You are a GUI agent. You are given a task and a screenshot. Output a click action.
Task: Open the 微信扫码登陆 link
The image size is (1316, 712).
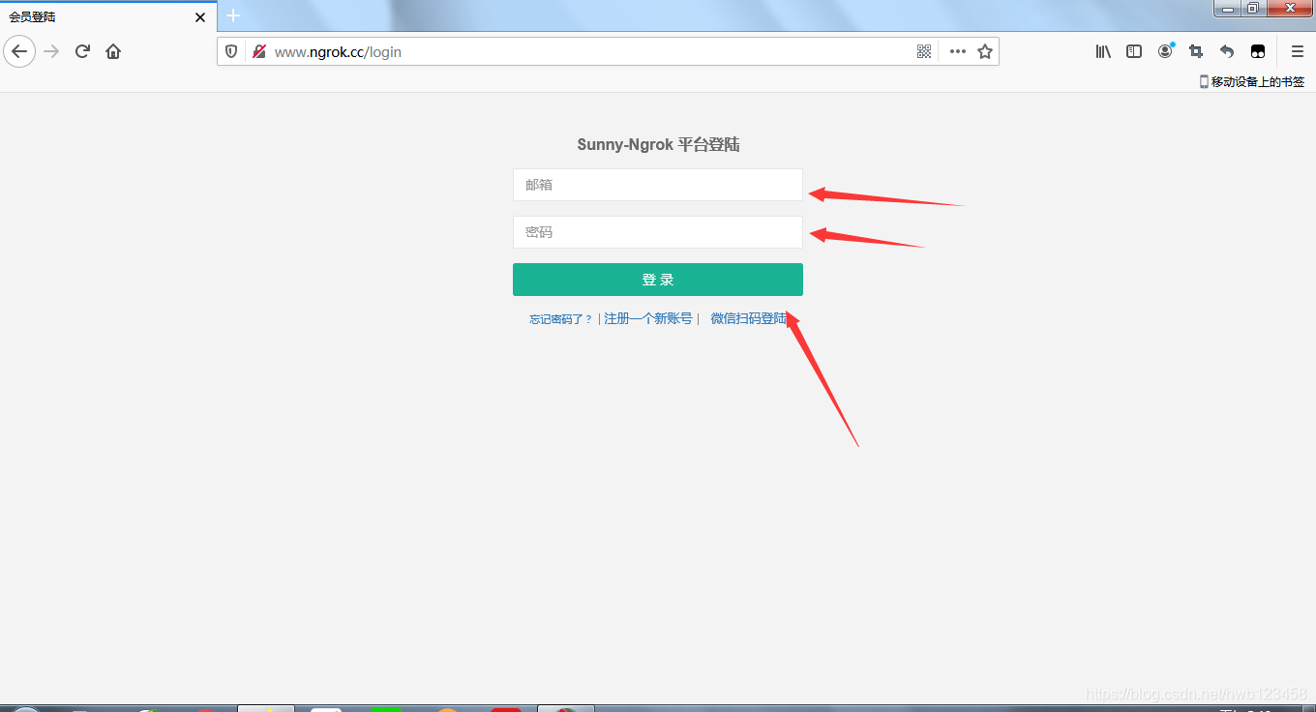[x=749, y=318]
